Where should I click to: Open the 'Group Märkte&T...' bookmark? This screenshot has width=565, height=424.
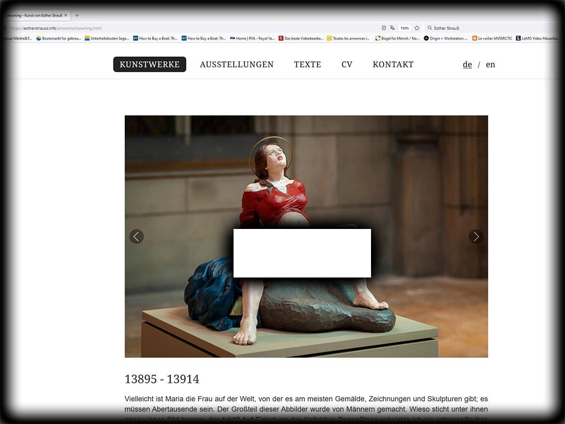pyautogui.click(x=16, y=38)
